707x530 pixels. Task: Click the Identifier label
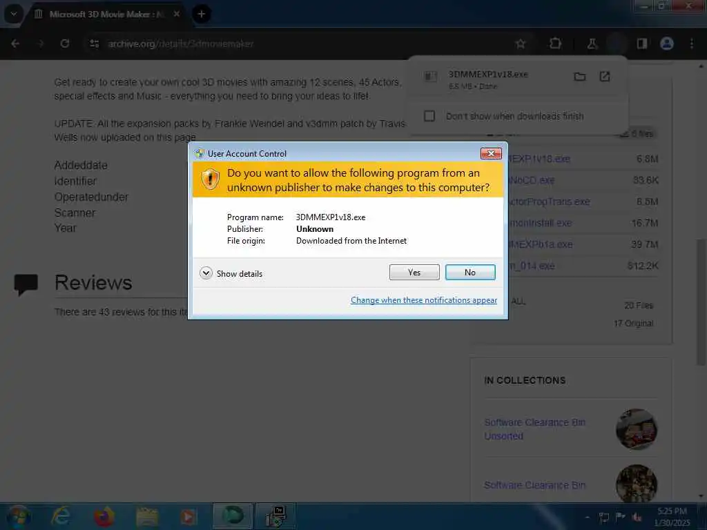point(75,181)
